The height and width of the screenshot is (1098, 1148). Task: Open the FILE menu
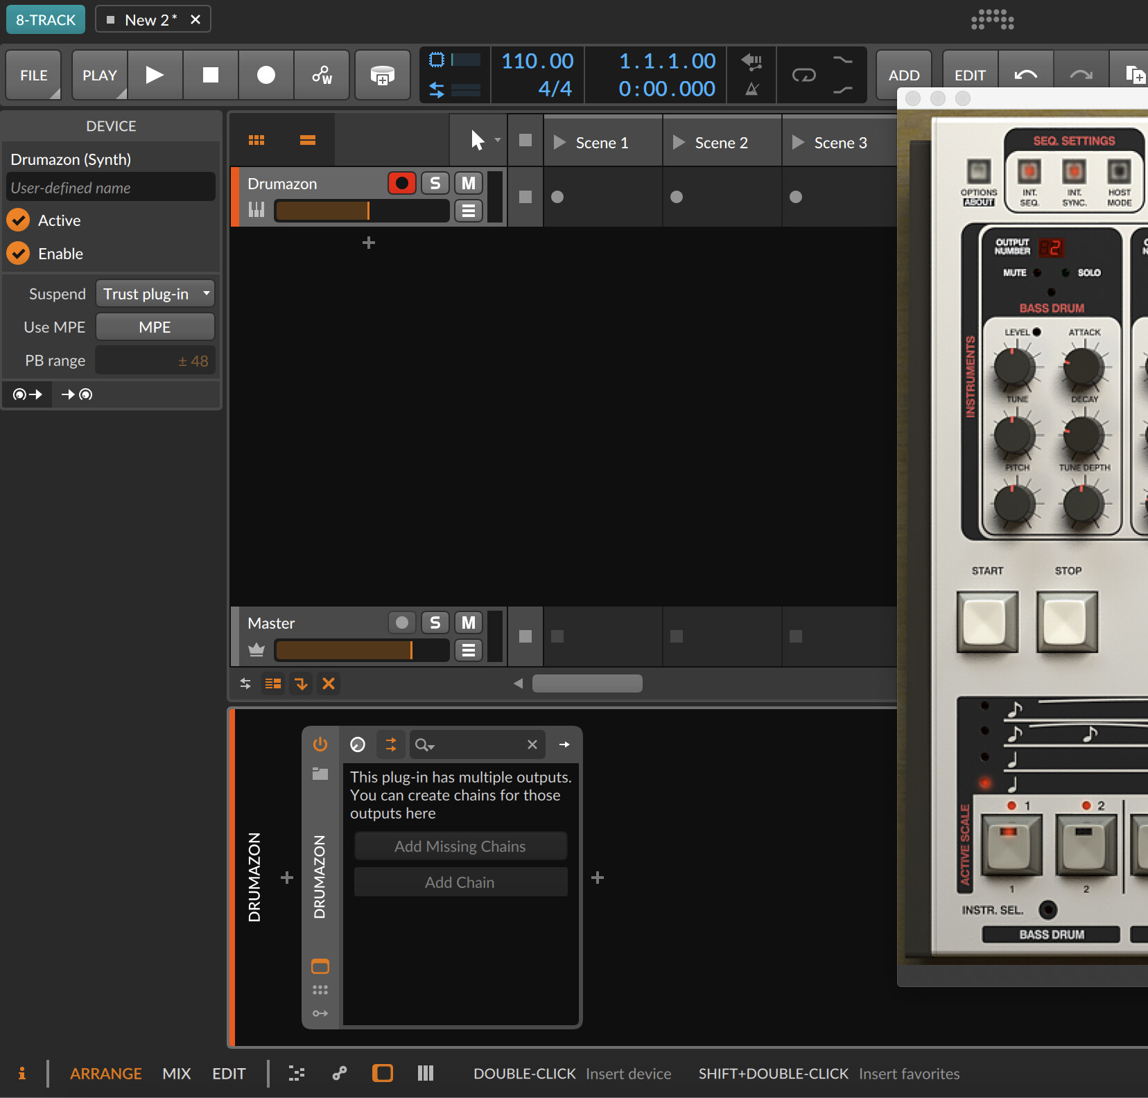(33, 75)
